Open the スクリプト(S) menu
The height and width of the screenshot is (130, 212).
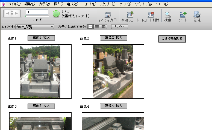click(x=108, y=4)
